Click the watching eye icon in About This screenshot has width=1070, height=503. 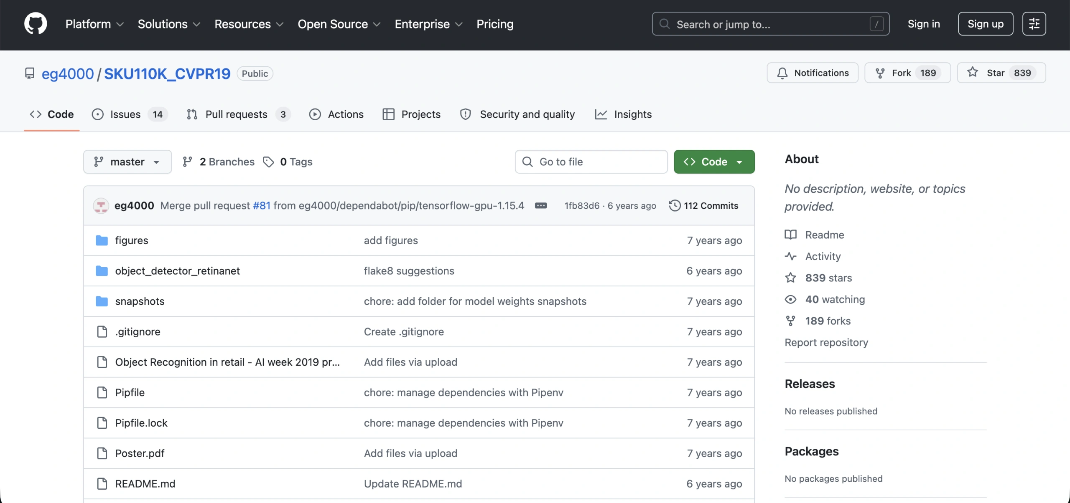pos(790,299)
